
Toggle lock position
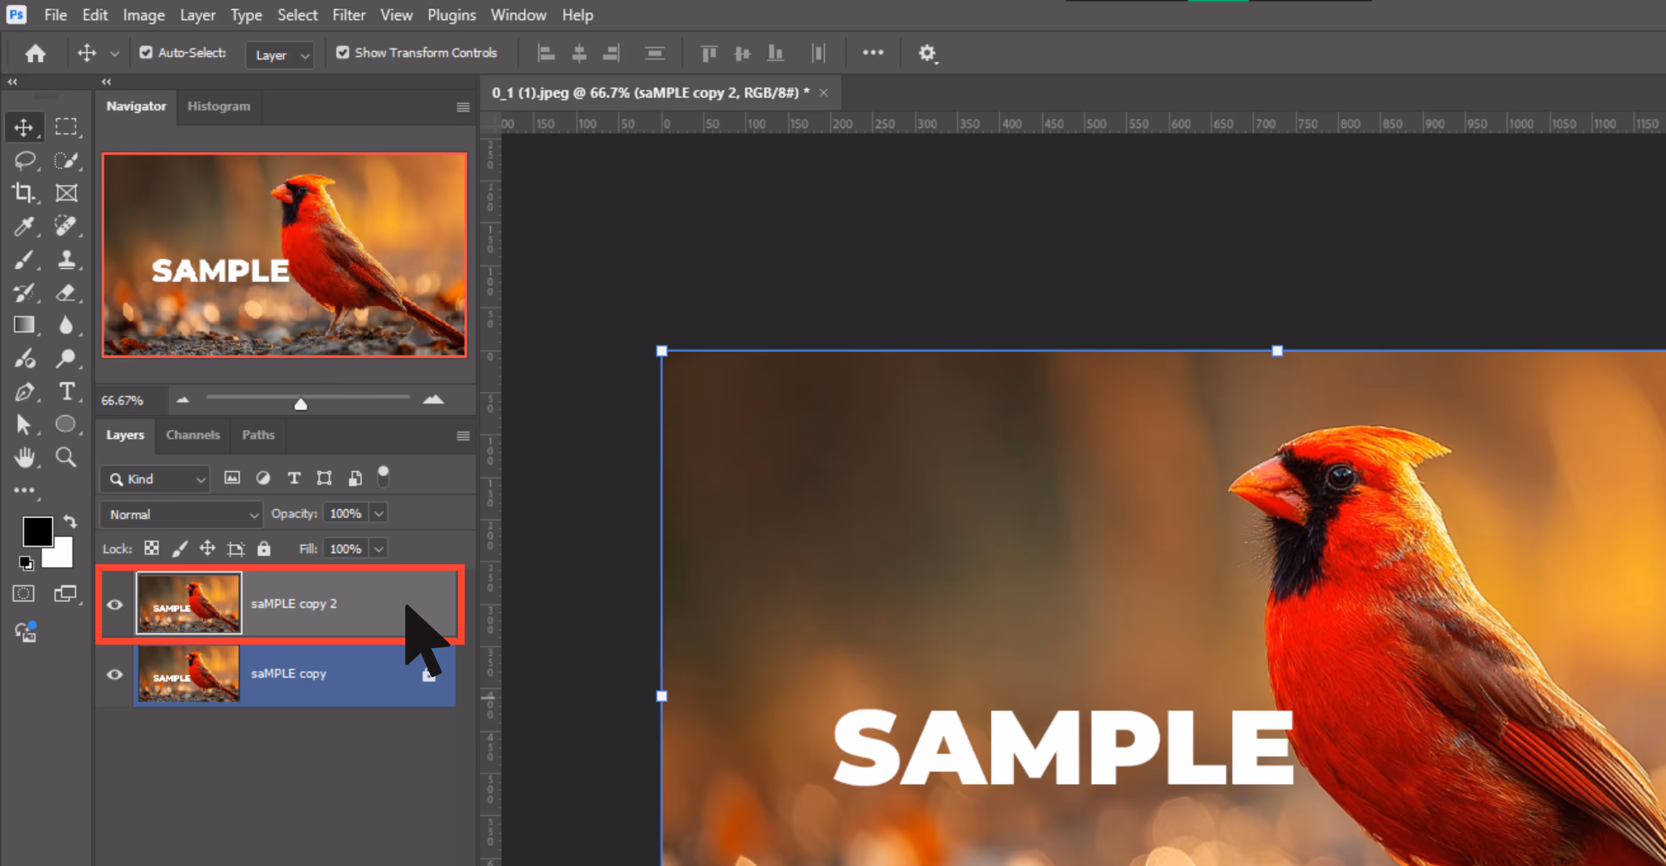(207, 548)
